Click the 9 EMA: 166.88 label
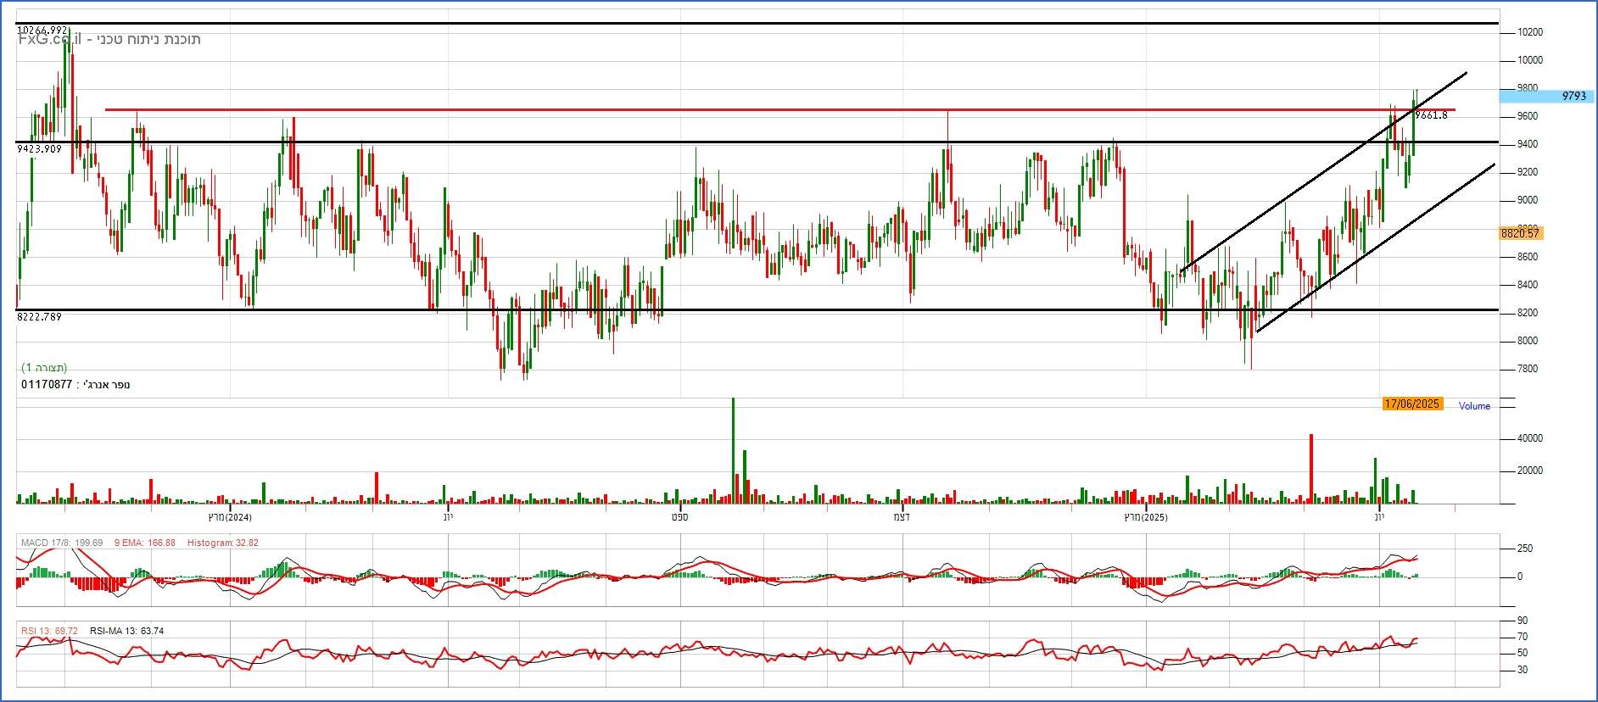 coord(145,543)
